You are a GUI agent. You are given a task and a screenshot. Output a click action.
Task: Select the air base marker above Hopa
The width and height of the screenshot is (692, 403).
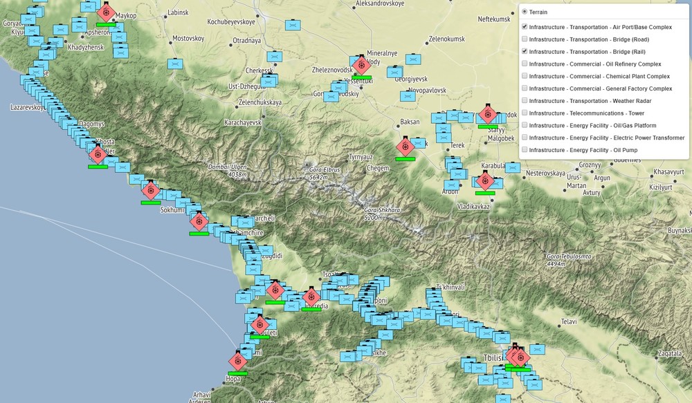pyautogui.click(x=238, y=362)
